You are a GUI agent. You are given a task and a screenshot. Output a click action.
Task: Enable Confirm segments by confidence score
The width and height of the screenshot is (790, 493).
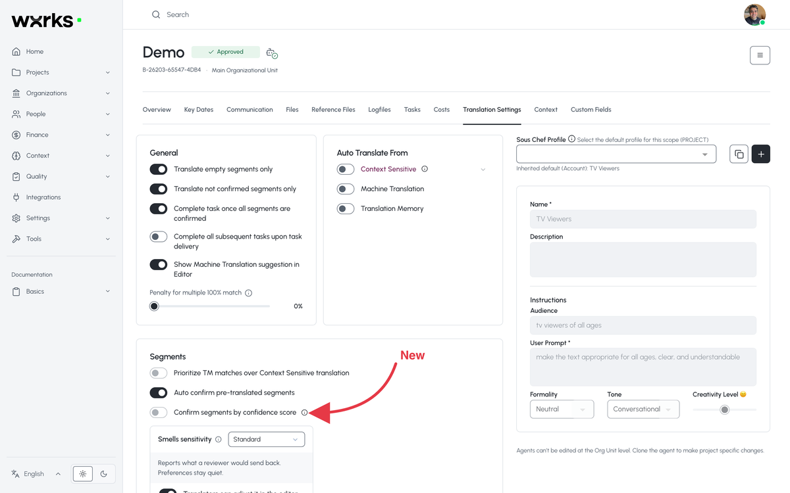point(159,413)
